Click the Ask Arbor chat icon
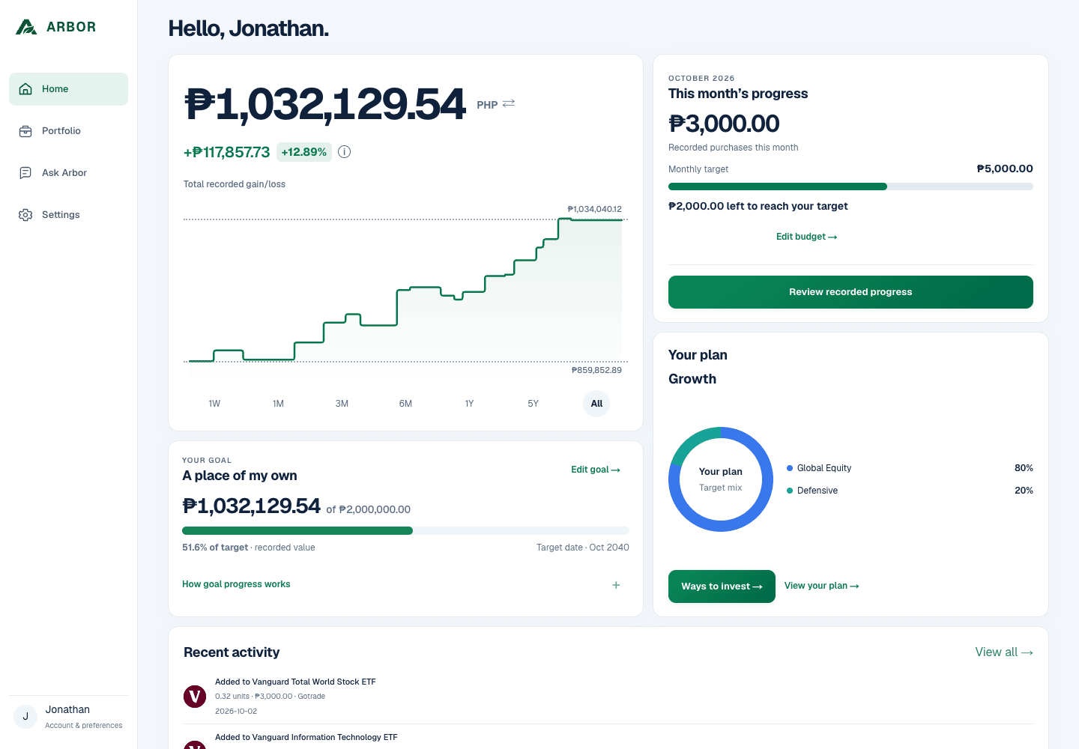The image size is (1079, 749). (x=25, y=173)
